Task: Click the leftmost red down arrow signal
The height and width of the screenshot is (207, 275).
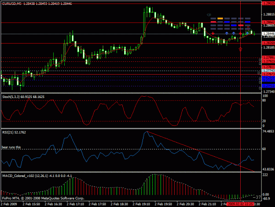Action: 213,33
